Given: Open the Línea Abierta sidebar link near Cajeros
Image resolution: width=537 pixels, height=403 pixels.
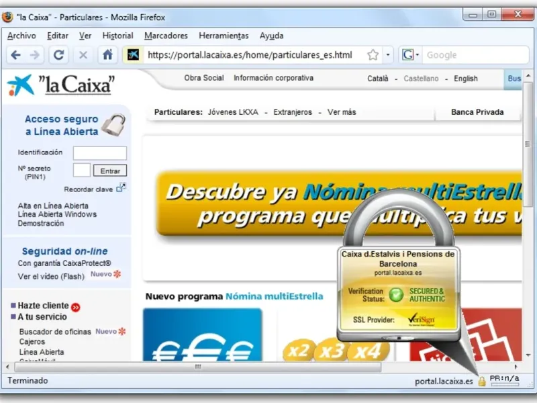Looking at the screenshot, I should 42,352.
